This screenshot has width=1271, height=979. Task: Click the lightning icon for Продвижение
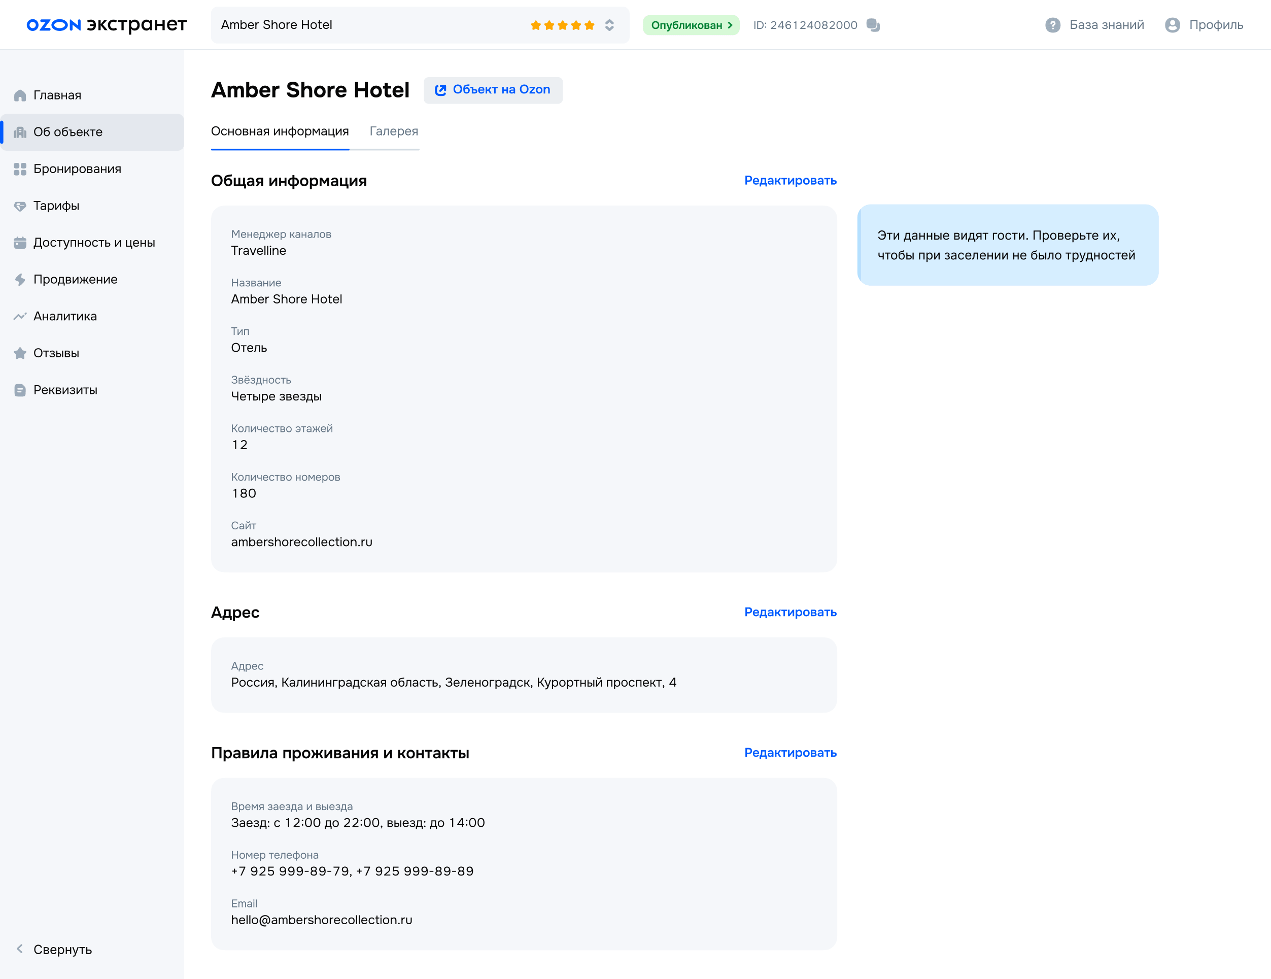20,280
